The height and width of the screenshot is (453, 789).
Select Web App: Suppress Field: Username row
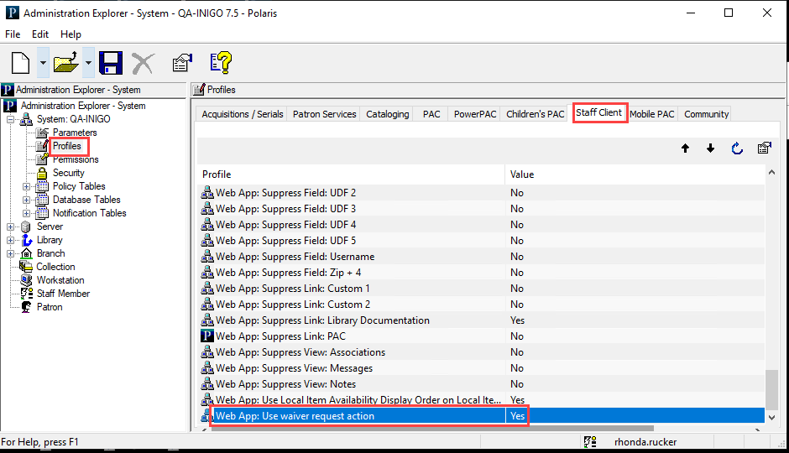click(x=482, y=257)
